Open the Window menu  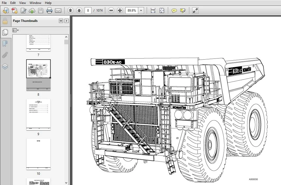point(35,3)
